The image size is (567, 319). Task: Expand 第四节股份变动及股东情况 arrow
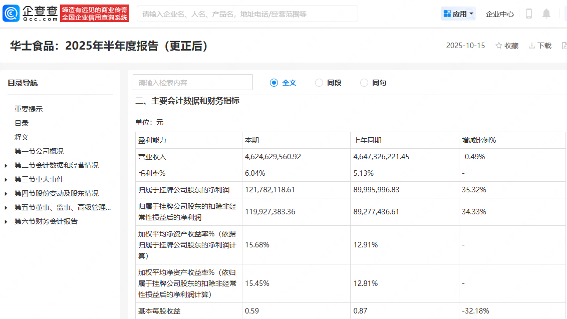6,193
